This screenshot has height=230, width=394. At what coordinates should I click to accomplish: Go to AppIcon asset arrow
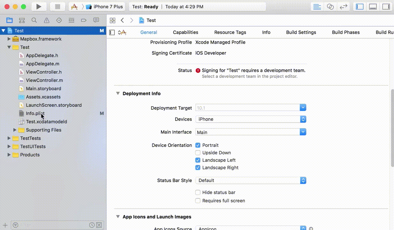pos(311,228)
